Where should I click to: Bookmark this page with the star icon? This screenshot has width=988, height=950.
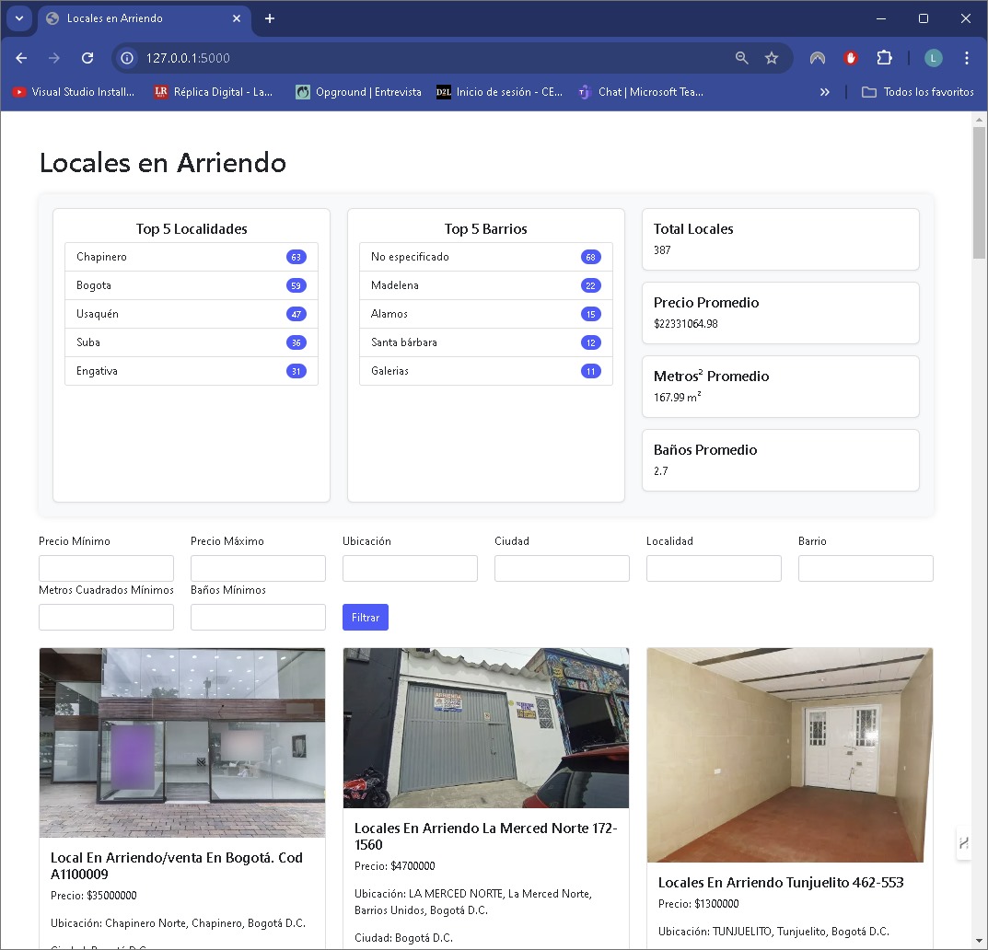coord(772,58)
